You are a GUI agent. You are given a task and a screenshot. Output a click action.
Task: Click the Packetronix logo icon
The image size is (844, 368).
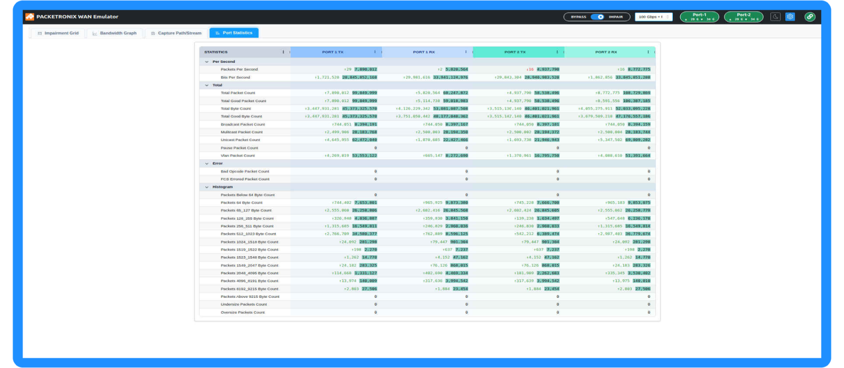[30, 17]
